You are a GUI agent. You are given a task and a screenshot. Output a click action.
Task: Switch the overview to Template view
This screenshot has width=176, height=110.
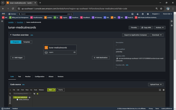coord(27,42)
